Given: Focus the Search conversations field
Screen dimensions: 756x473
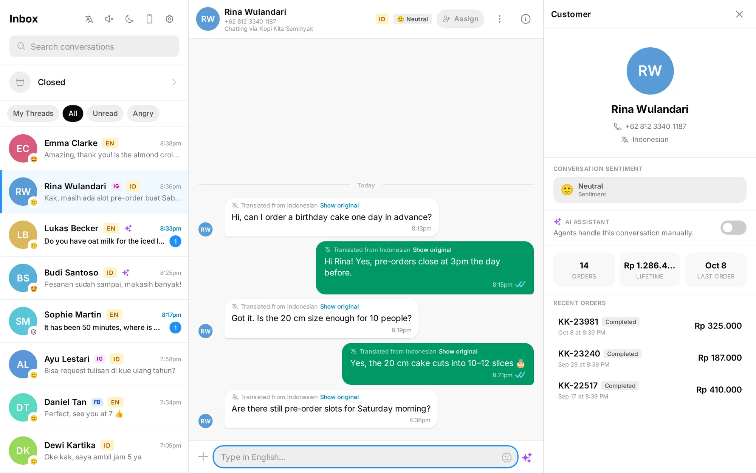Looking at the screenshot, I should pyautogui.click(x=94, y=46).
